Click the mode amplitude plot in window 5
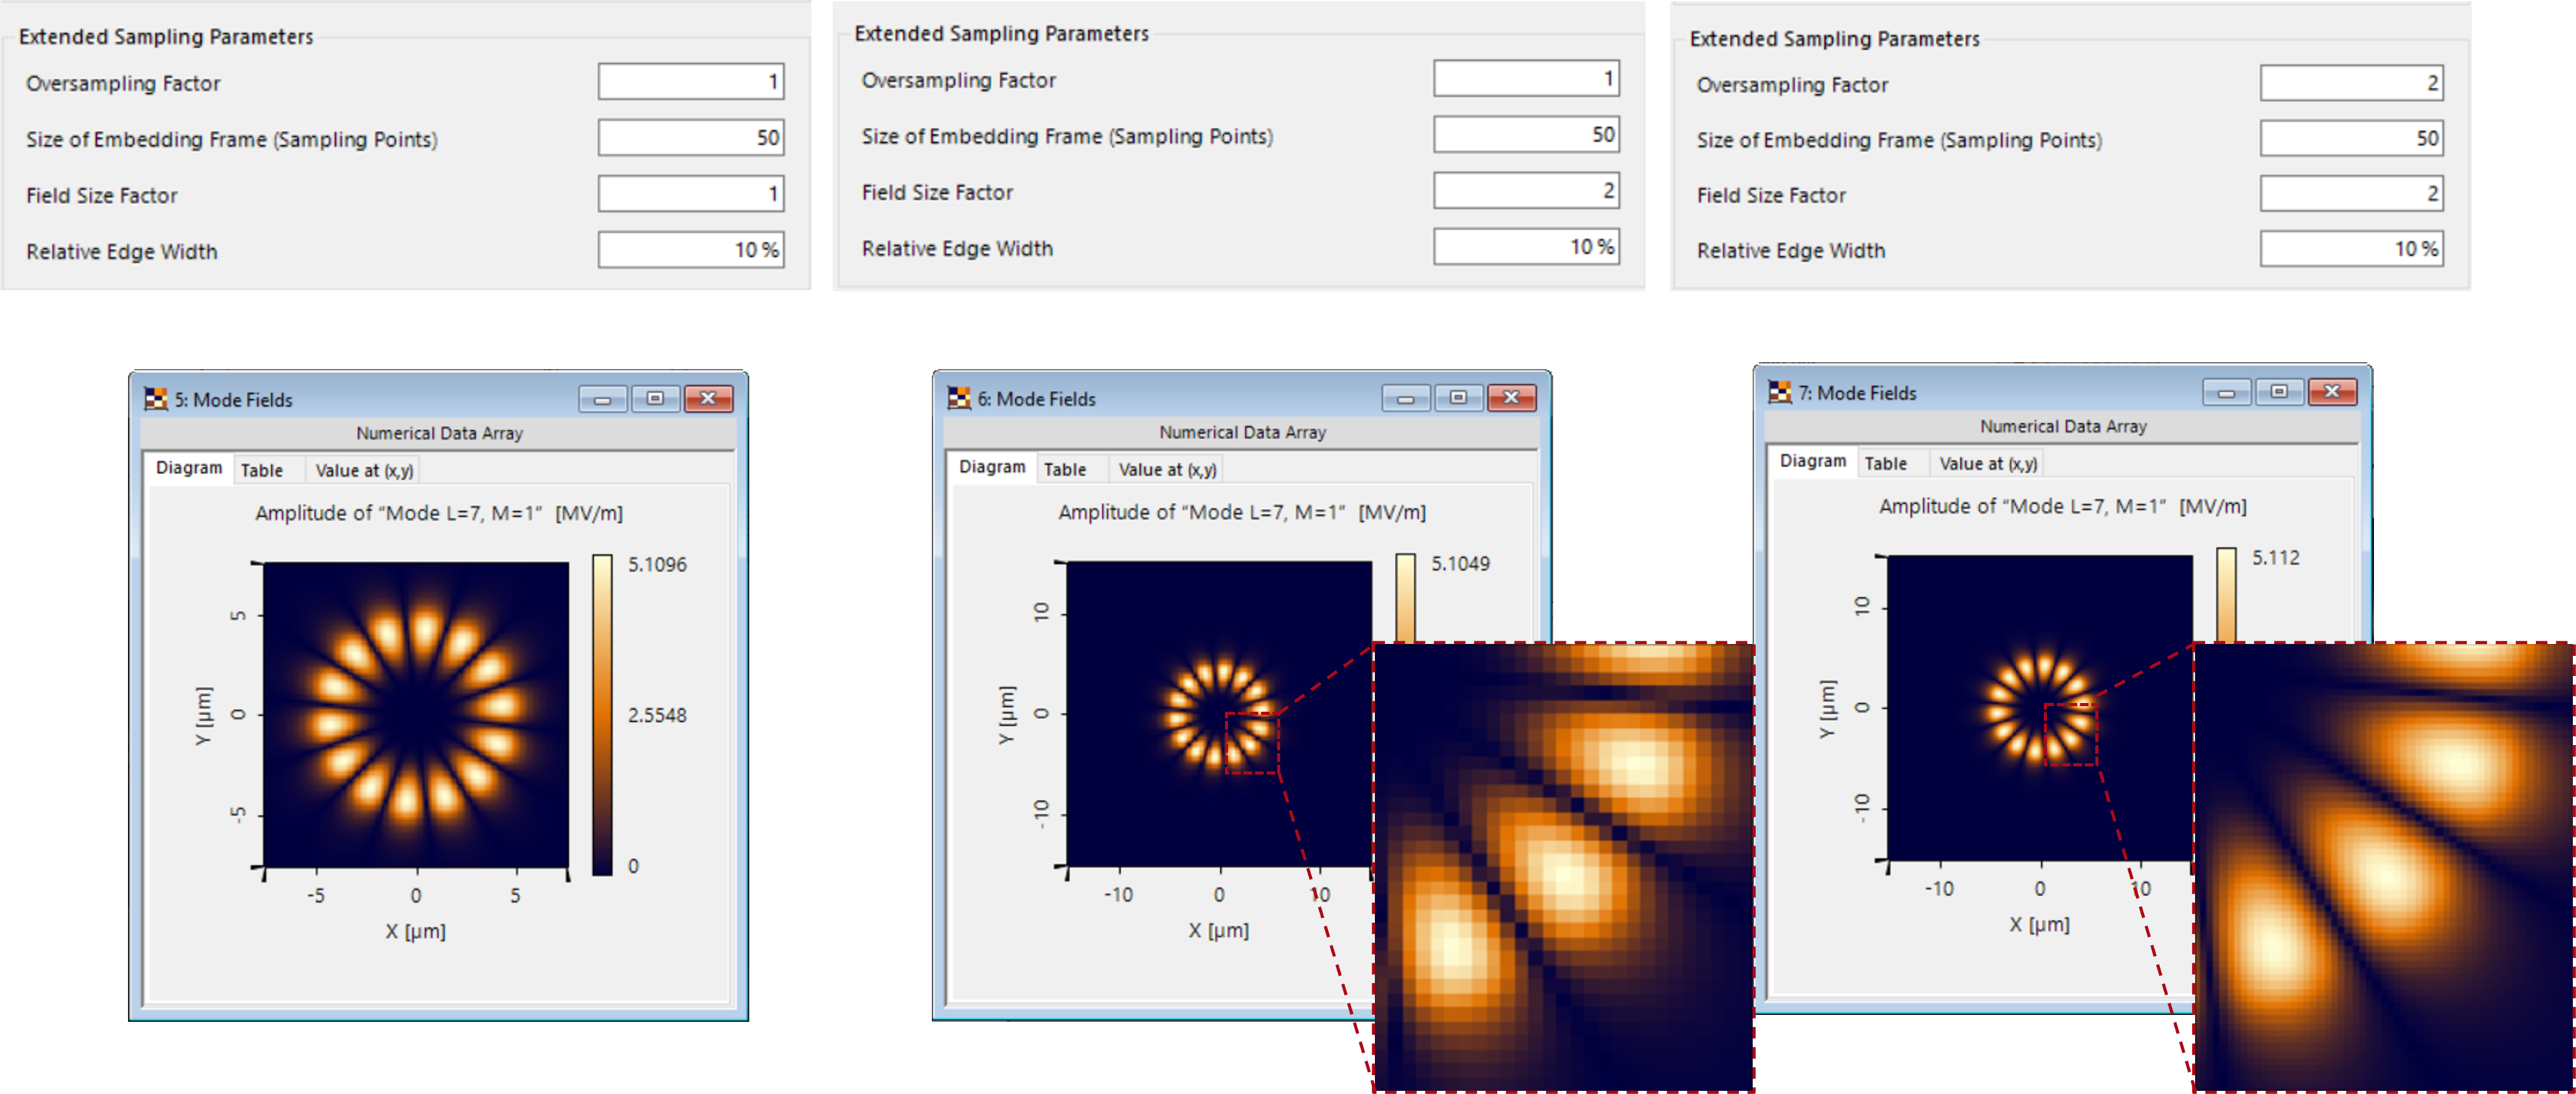Viewport: 2576px width, 1094px height. [x=416, y=715]
